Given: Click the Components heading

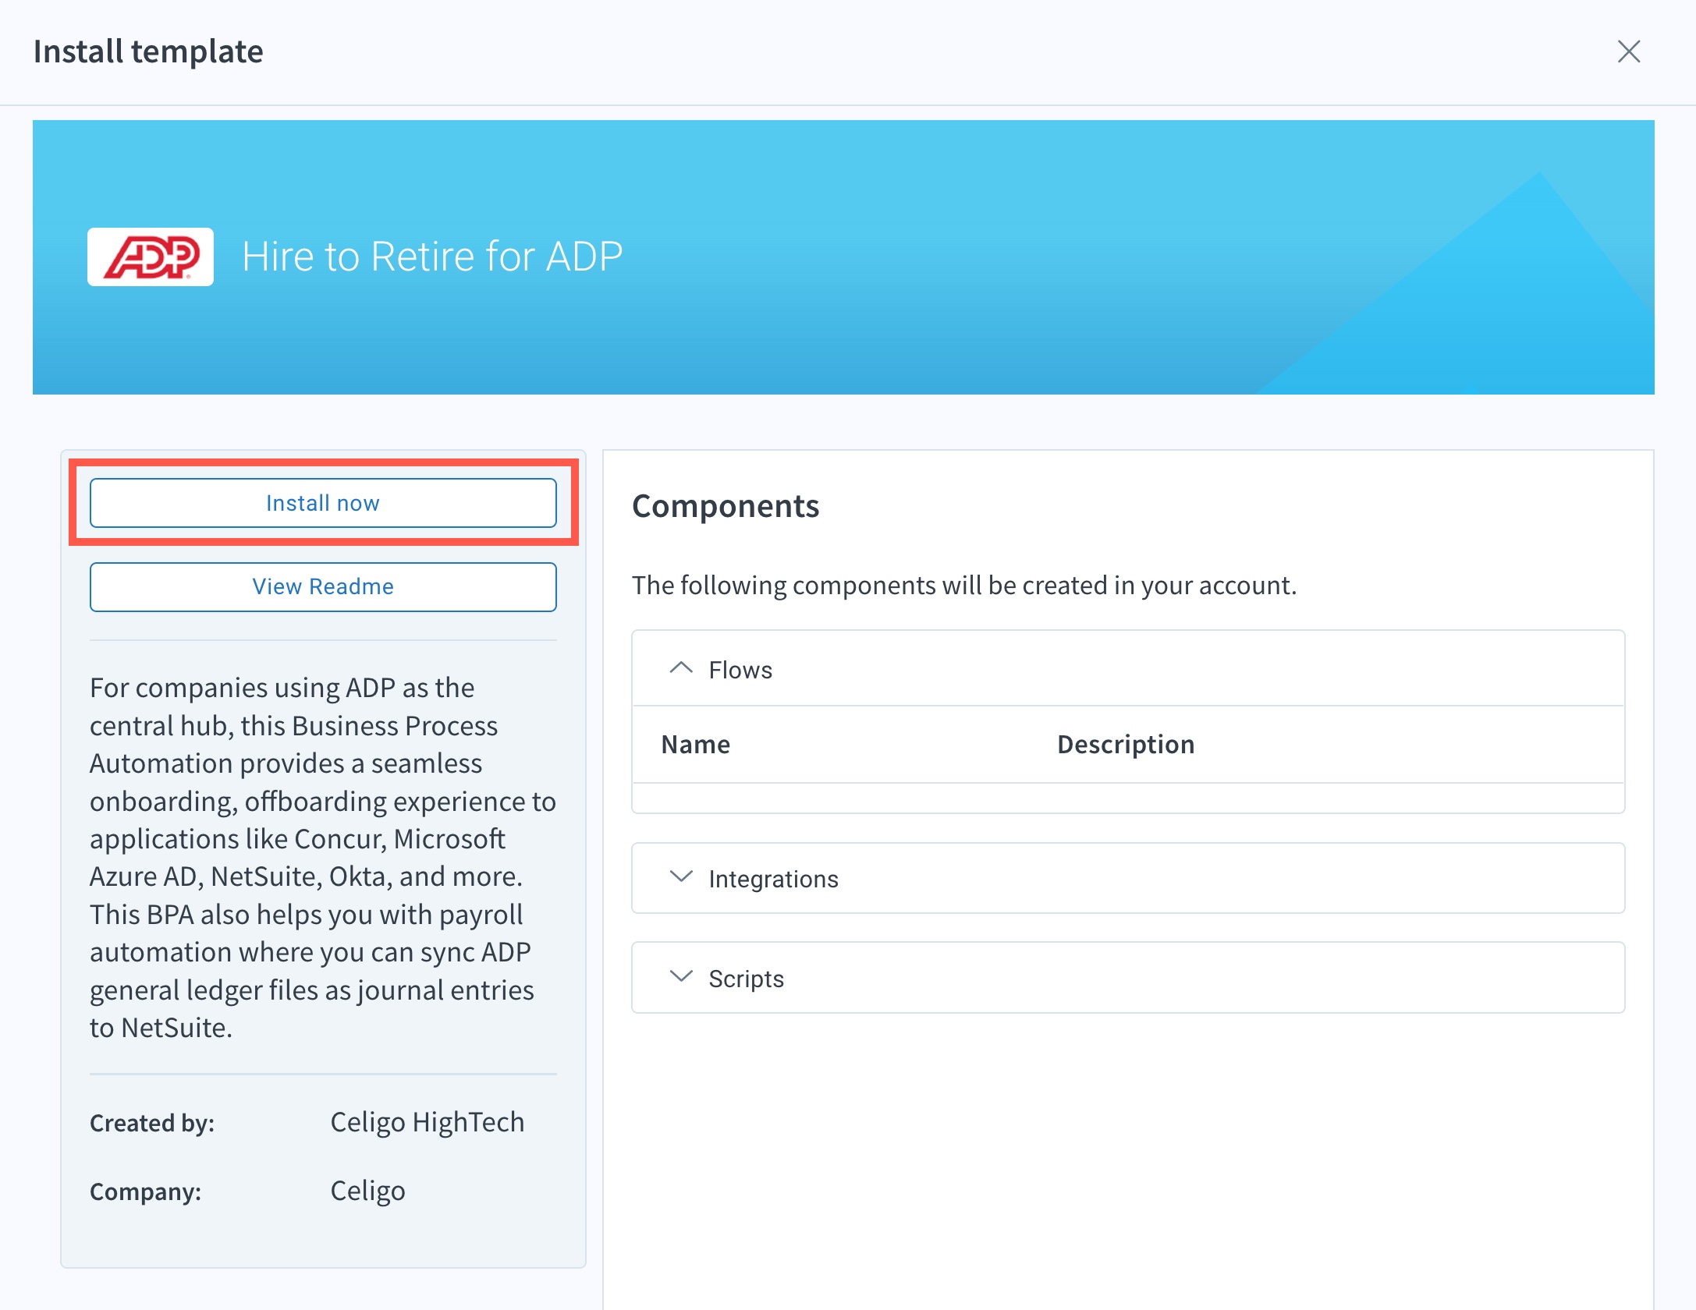Looking at the screenshot, I should (x=726, y=506).
